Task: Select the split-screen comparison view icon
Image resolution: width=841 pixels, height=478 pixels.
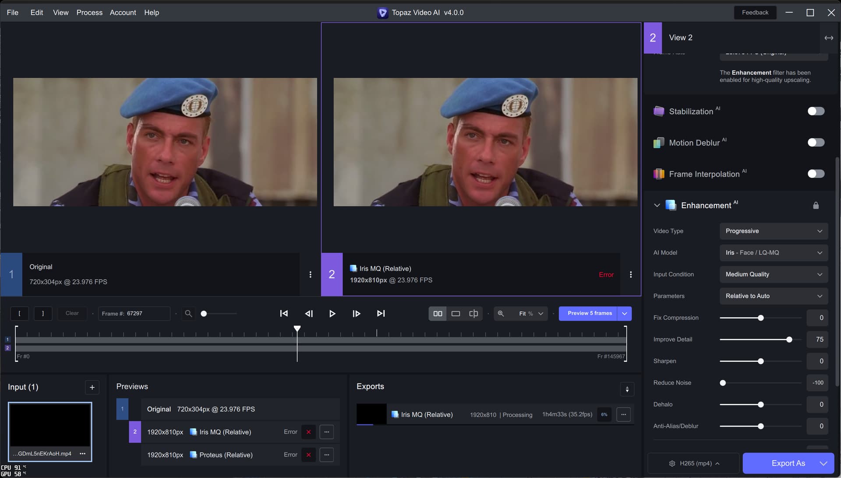Action: 473,314
